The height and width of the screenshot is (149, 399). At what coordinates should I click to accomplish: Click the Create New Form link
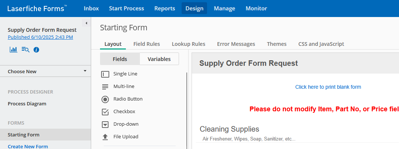tap(28, 146)
